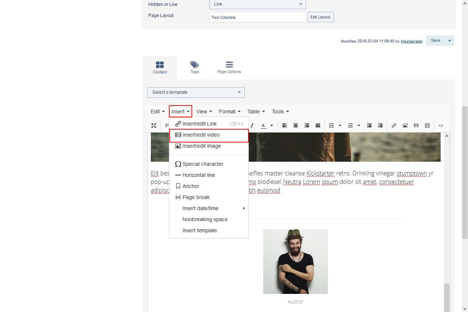
Task: Open the Tools menu
Action: (x=280, y=112)
